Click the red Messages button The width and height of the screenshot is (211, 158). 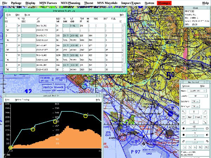[164, 3]
